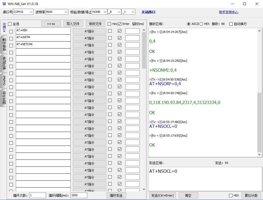Open the NONE parity dropdown
This screenshot has width=263, height=200.
coord(99,12)
